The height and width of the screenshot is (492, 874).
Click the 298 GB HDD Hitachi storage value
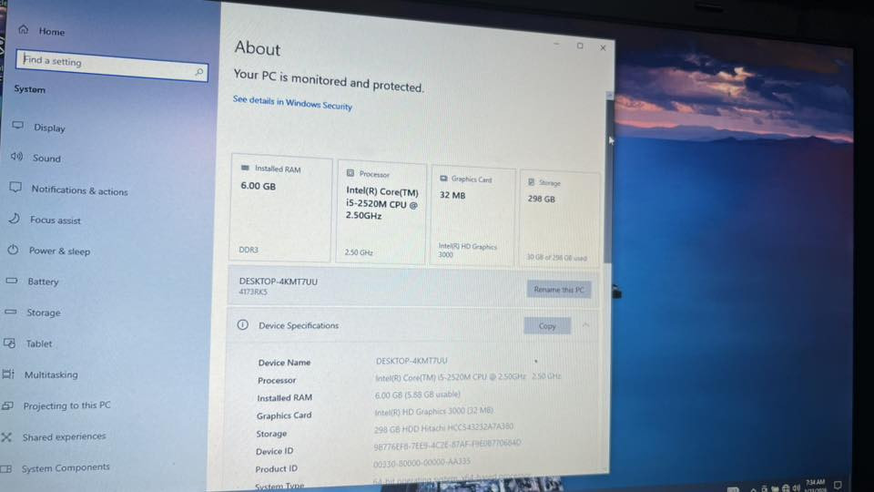click(443, 428)
